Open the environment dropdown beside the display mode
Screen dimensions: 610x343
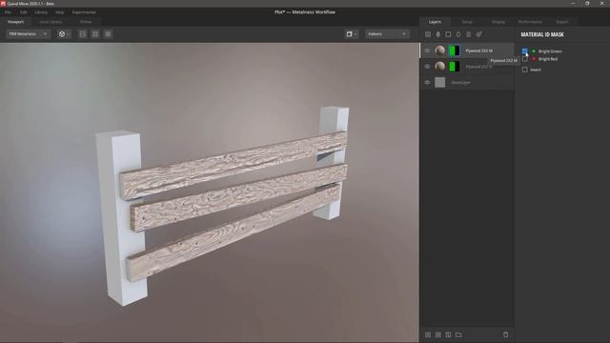[x=387, y=34]
